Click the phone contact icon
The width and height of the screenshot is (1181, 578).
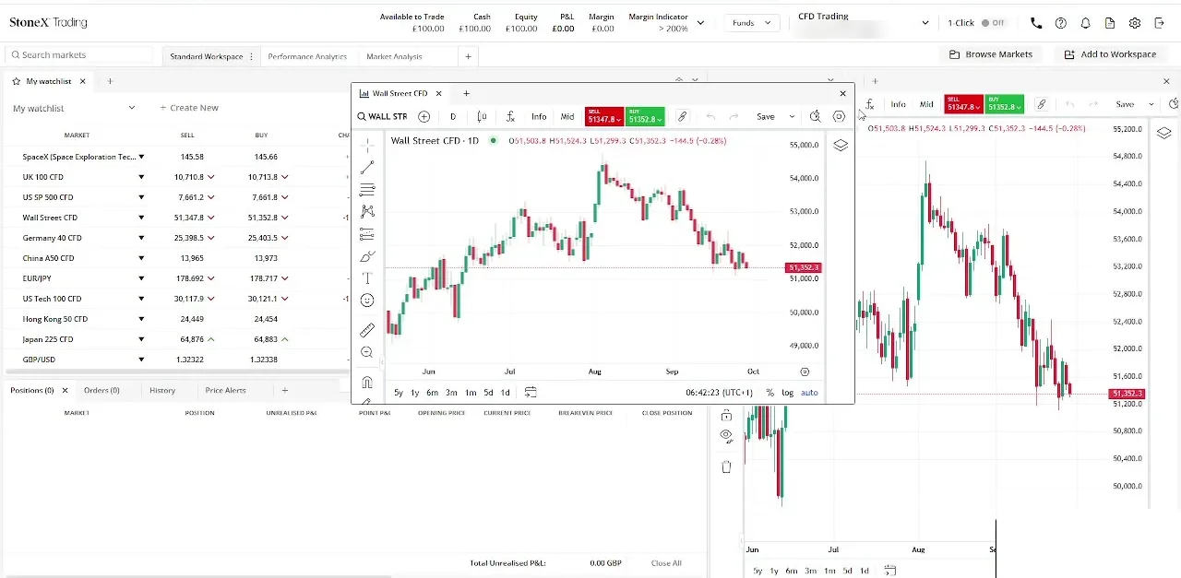[x=1036, y=23]
